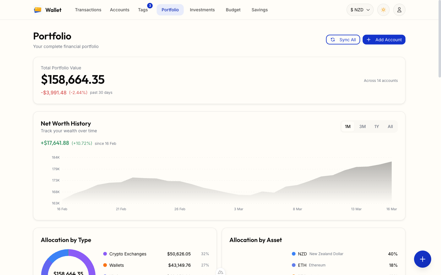Viewport: 441px width, 275px height.
Task: Click the sync arrows icon in Sync All
Action: (x=333, y=39)
